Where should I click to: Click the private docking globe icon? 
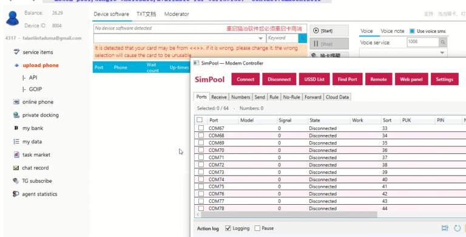pos(16,115)
